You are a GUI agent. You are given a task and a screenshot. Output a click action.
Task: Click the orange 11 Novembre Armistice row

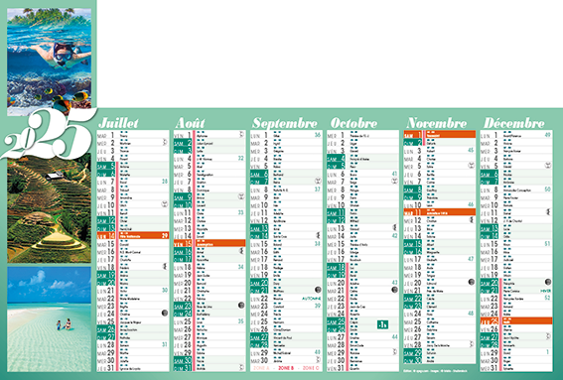(440, 212)
